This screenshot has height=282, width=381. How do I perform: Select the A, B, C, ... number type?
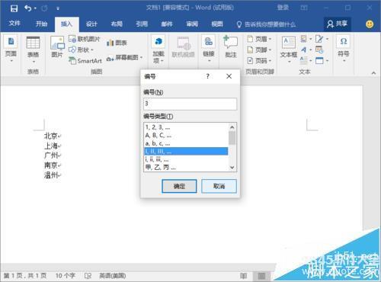(x=186, y=136)
